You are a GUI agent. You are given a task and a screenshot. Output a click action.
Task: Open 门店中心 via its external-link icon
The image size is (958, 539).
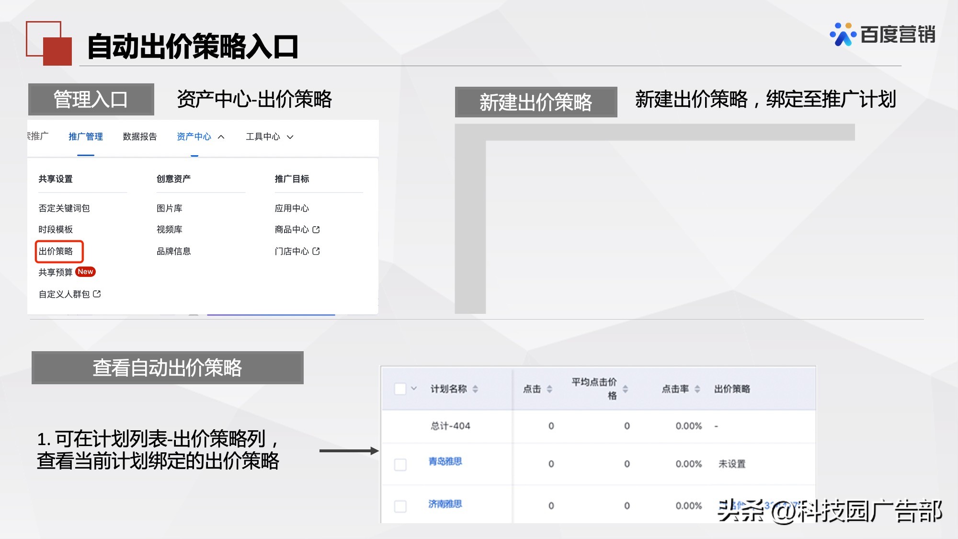click(x=316, y=251)
